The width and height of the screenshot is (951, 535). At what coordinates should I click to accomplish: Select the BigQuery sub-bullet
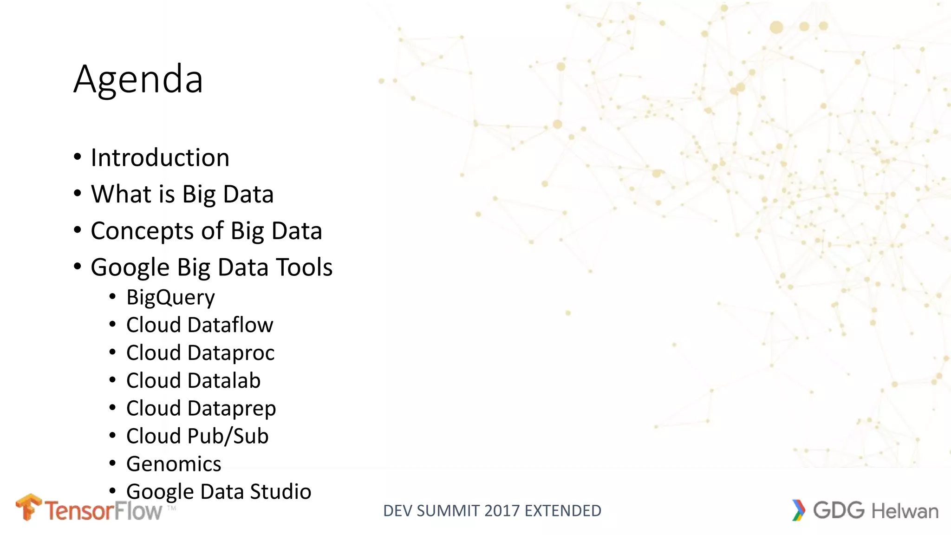170,298
